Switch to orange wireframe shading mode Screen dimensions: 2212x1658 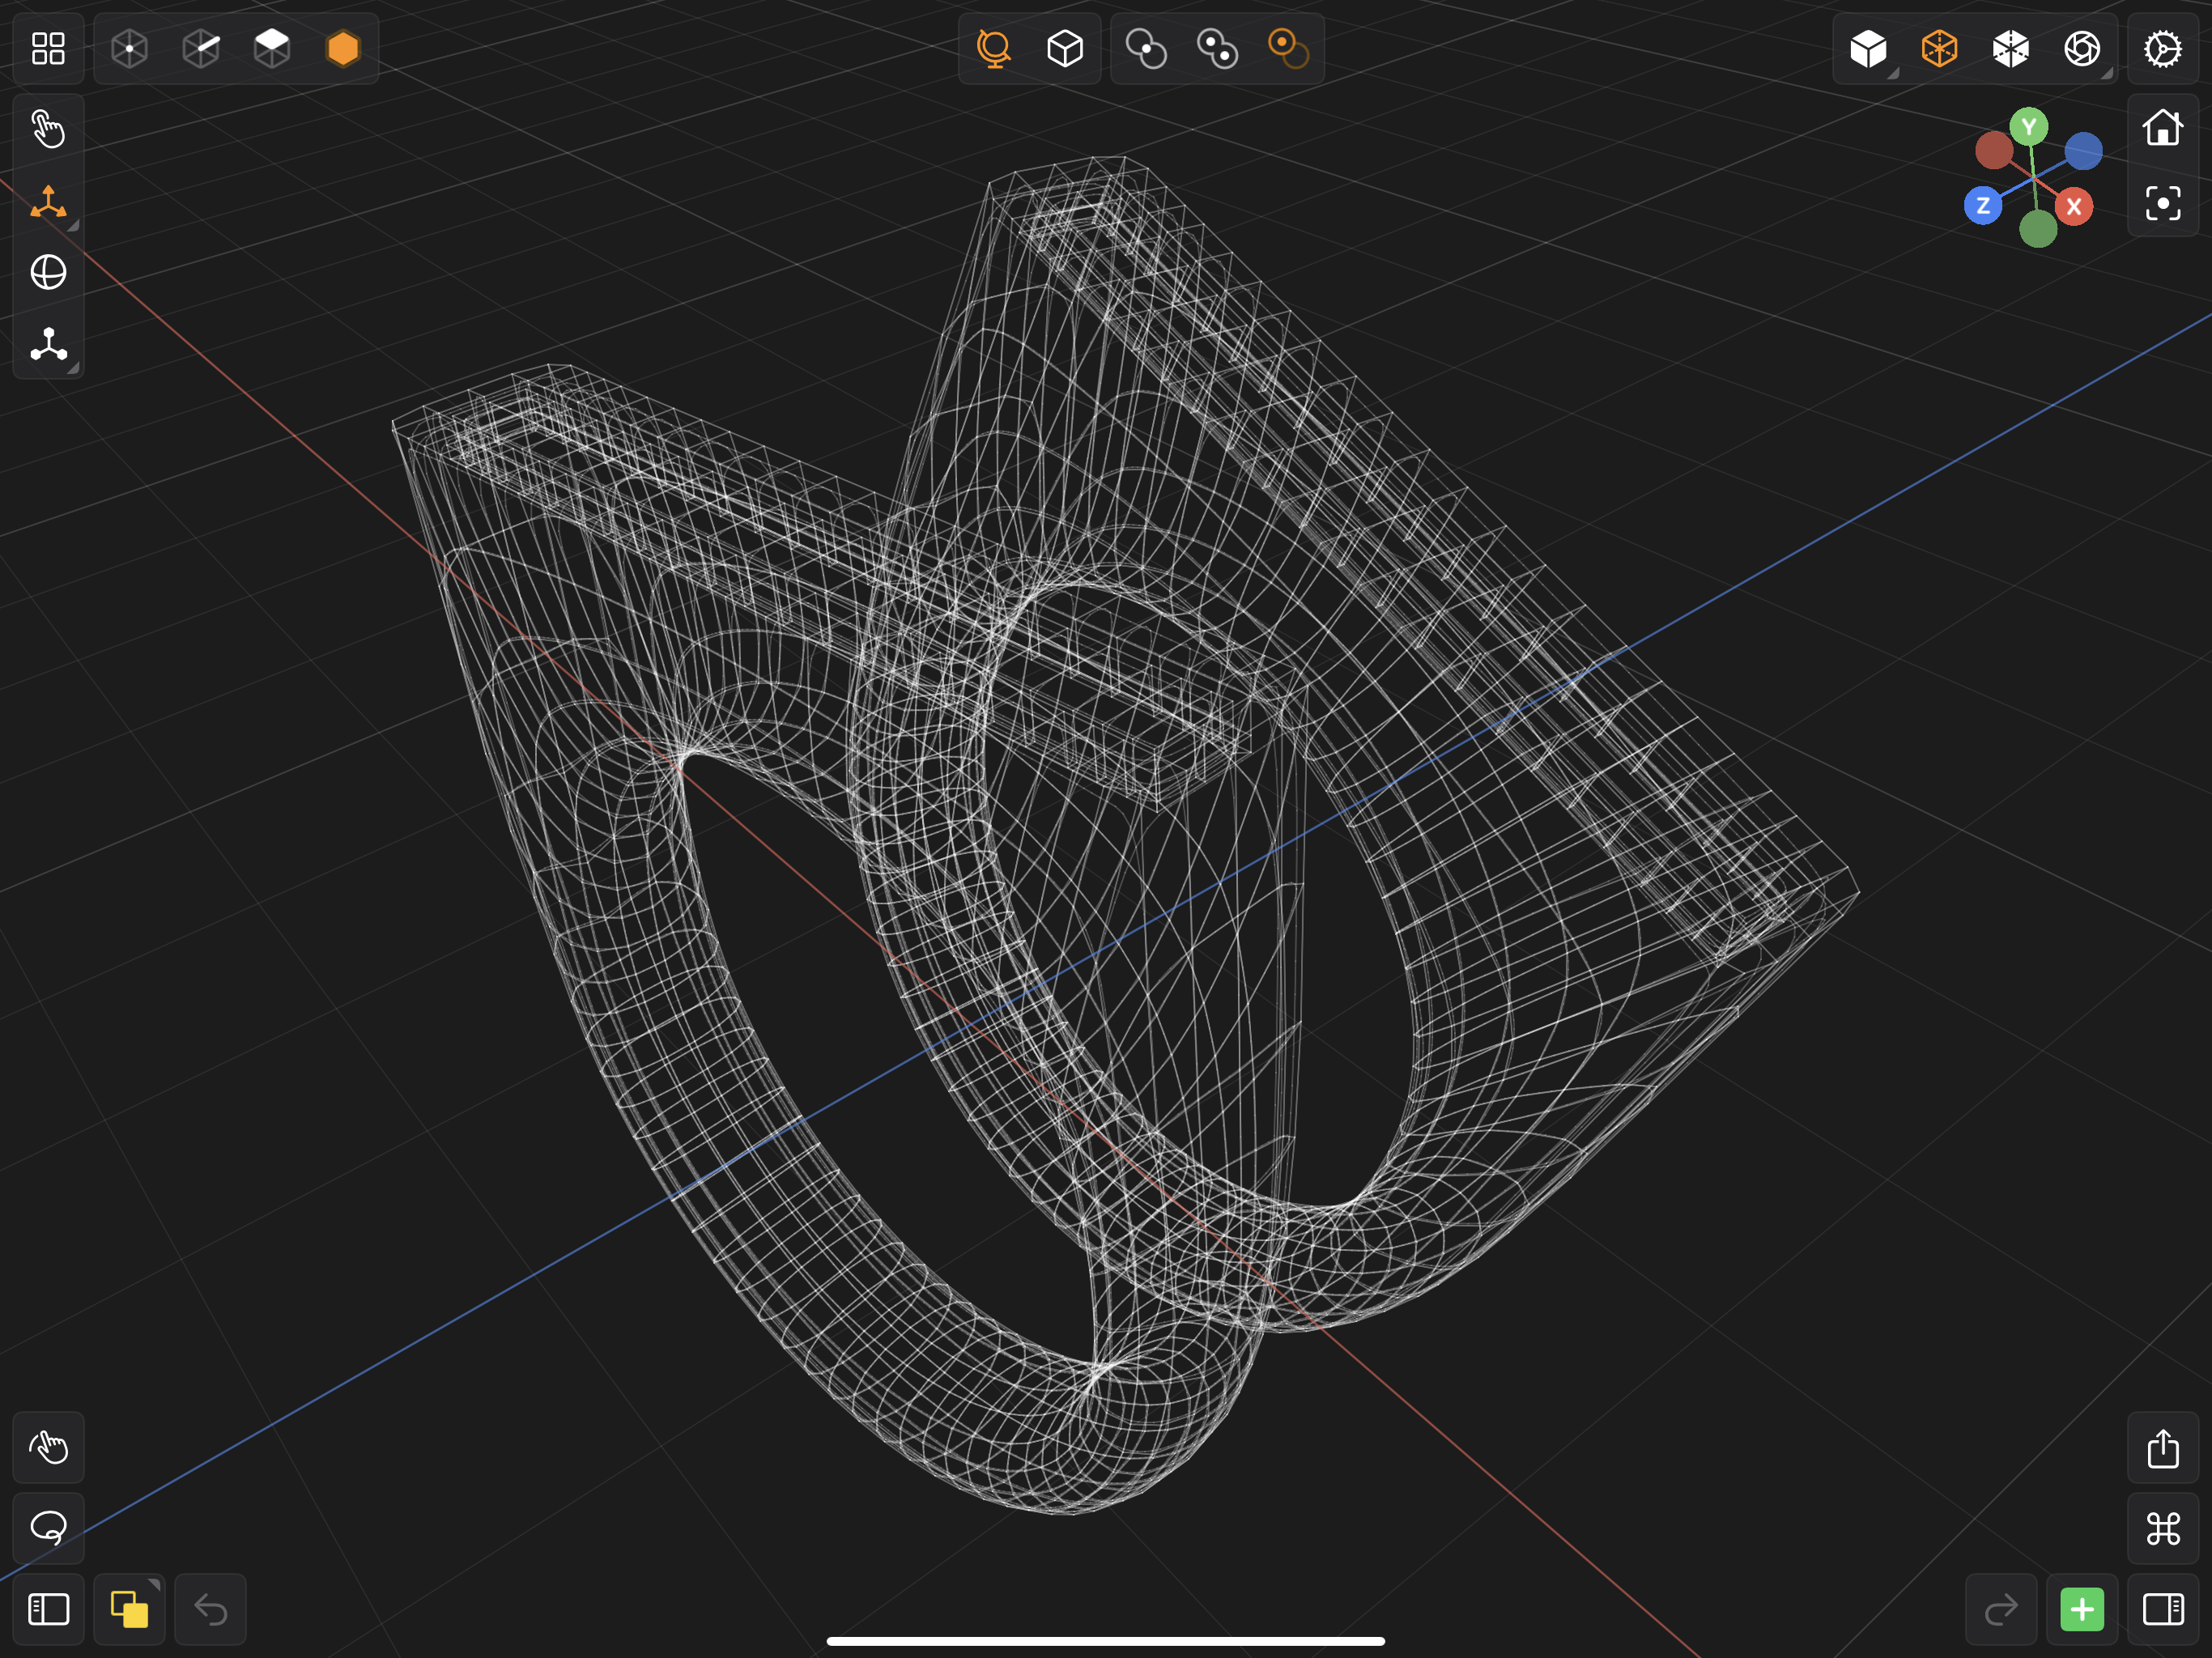coord(1939,48)
